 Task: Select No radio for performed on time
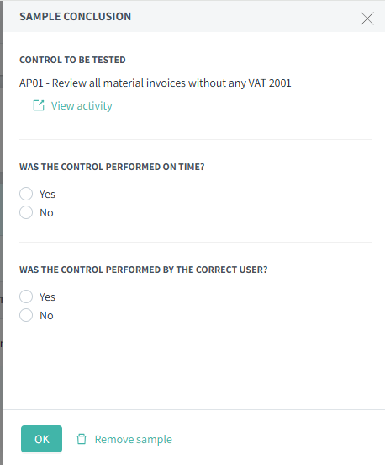26,212
